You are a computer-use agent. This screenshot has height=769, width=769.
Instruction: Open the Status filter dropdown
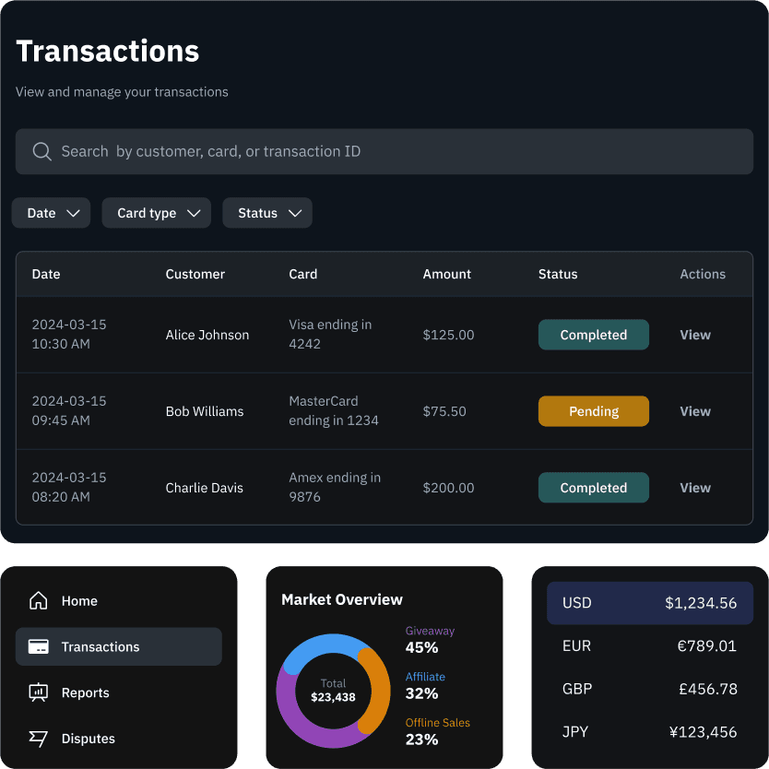click(267, 213)
